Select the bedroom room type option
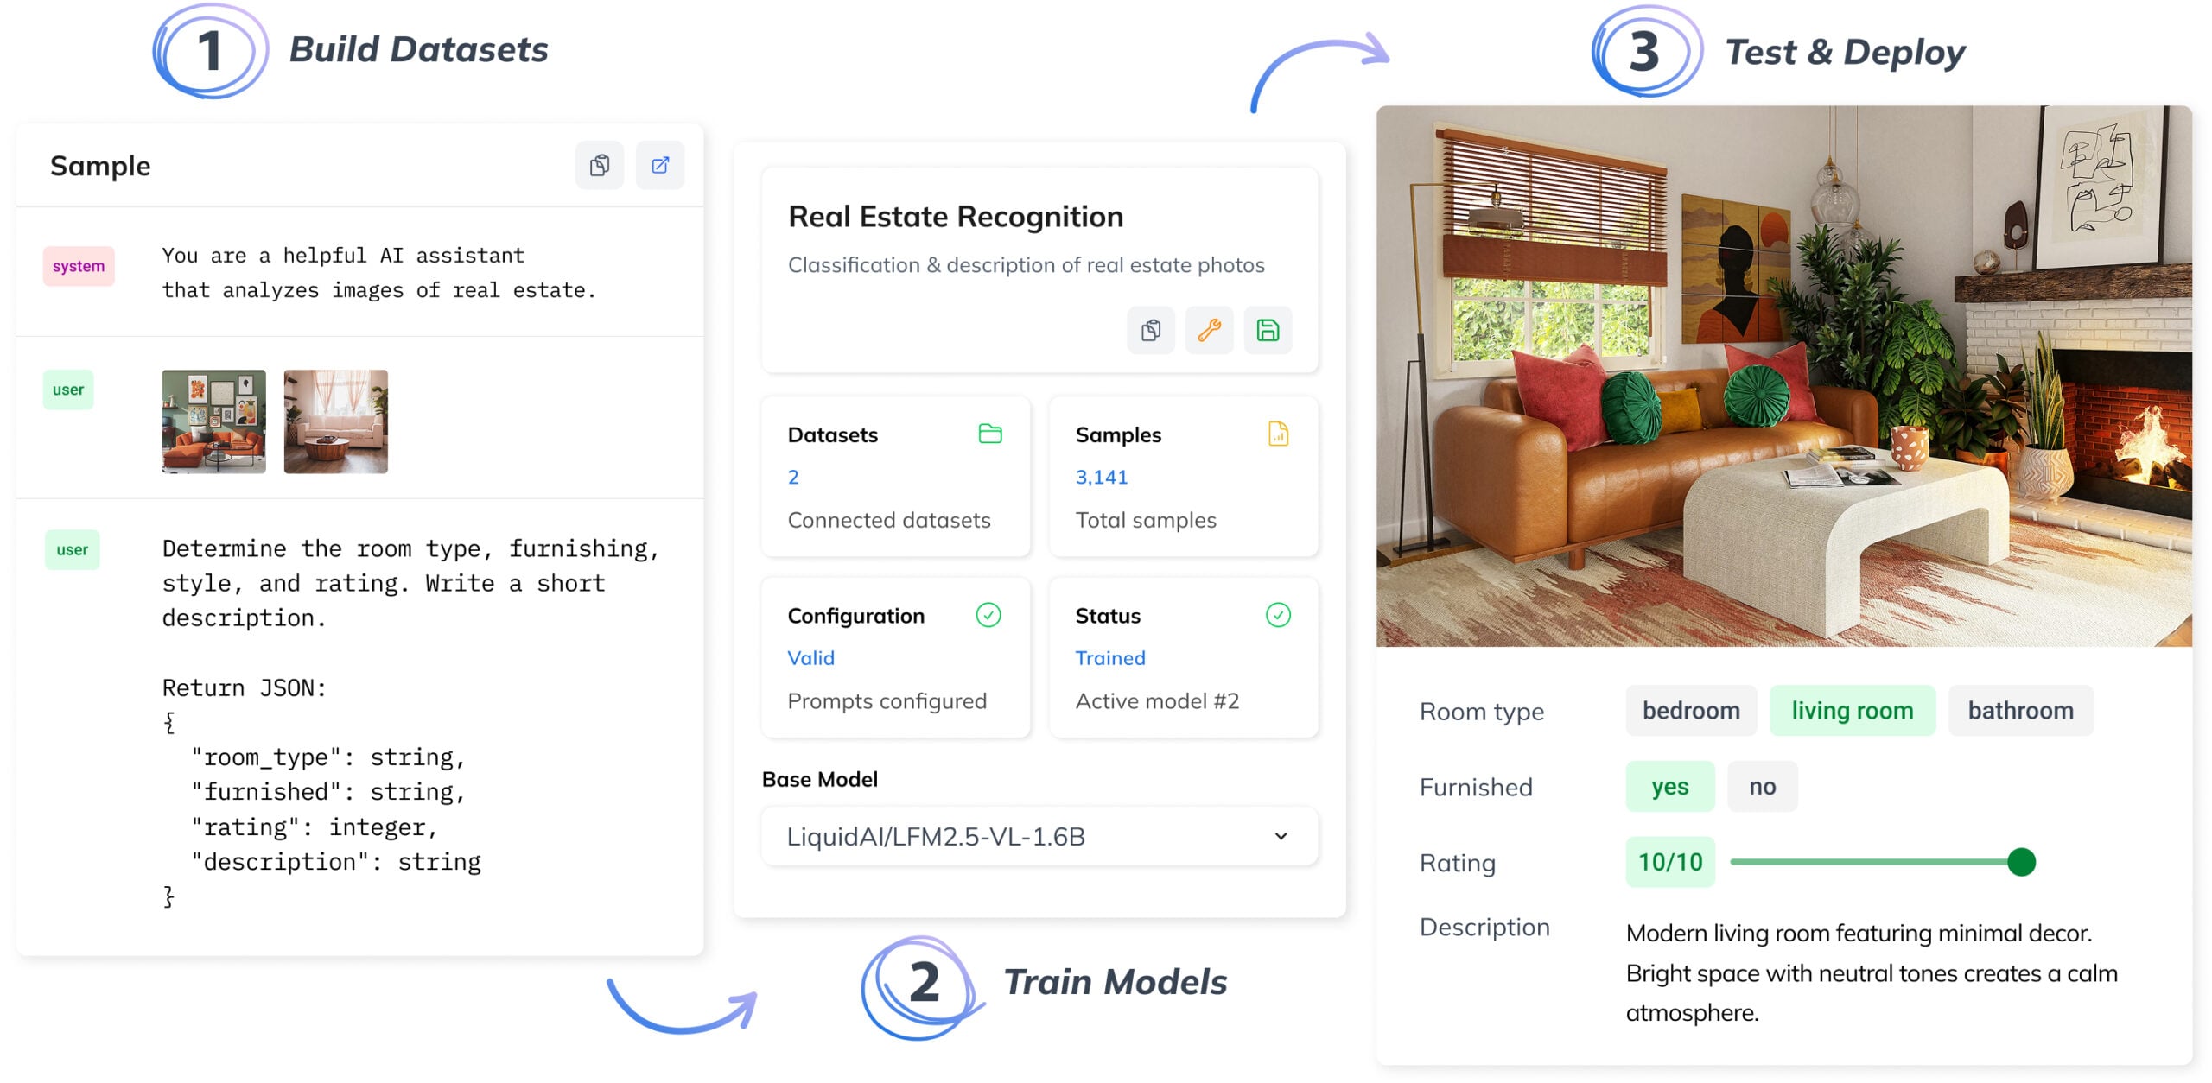This screenshot has width=2212, height=1083. point(1690,710)
